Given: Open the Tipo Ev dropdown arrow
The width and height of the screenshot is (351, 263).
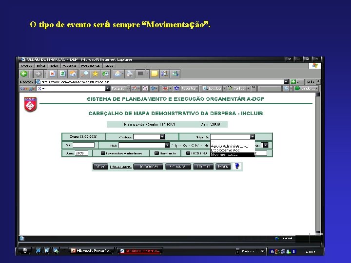Looking at the screenshot, I should (253, 137).
